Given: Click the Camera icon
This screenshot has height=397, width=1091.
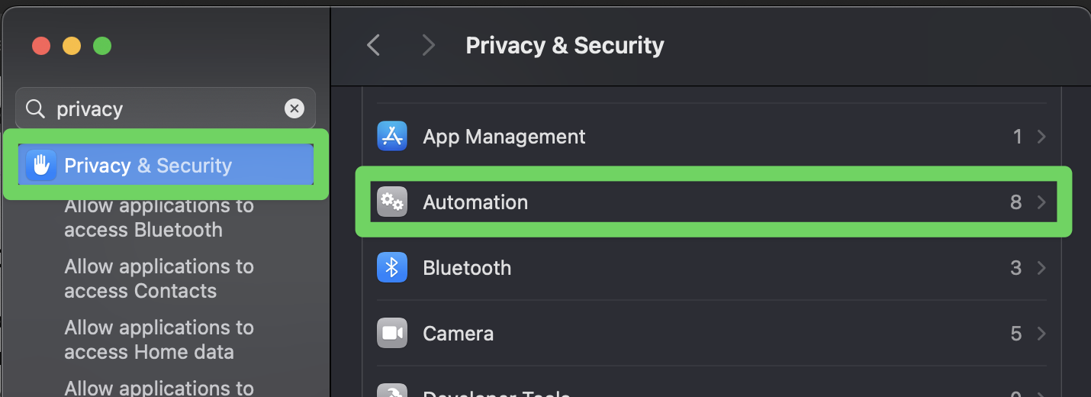Looking at the screenshot, I should 392,334.
